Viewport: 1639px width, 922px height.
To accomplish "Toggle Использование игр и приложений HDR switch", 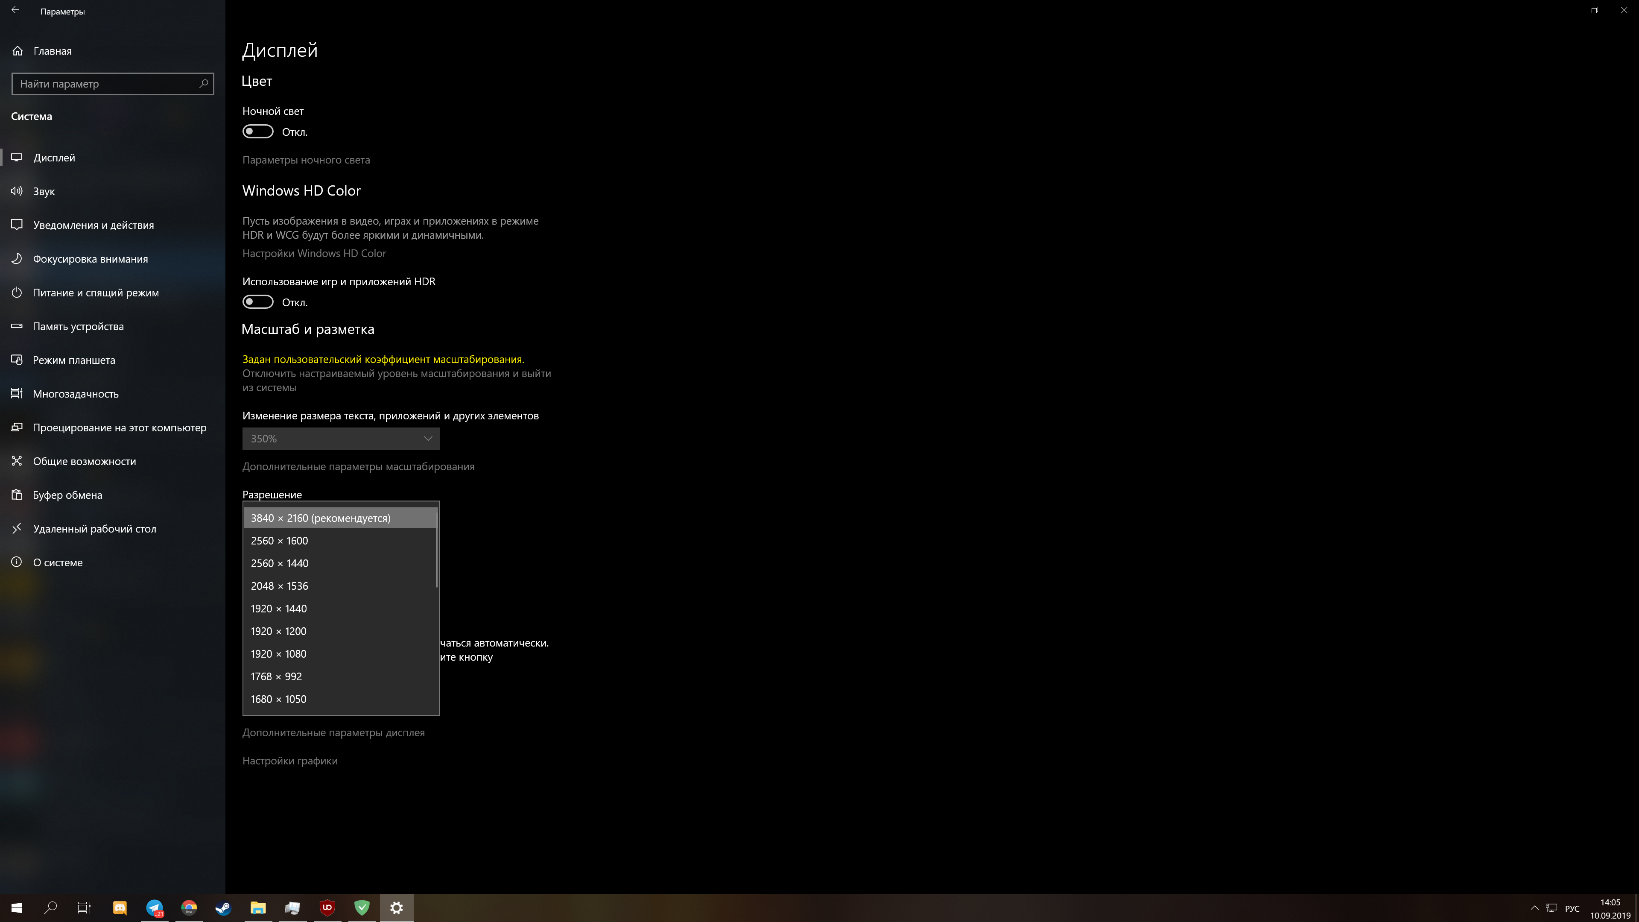I will click(x=258, y=302).
